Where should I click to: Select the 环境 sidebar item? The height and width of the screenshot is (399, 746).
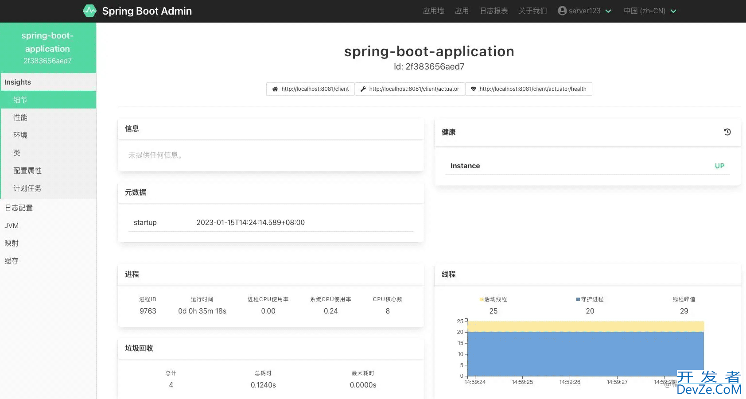(48, 135)
